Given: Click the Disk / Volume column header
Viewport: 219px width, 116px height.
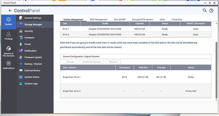Looking at the screenshot, I should tap(88, 67).
